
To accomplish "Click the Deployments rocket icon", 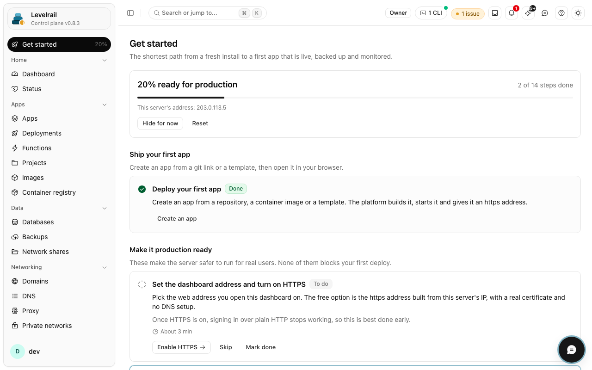I will [x=15, y=133].
